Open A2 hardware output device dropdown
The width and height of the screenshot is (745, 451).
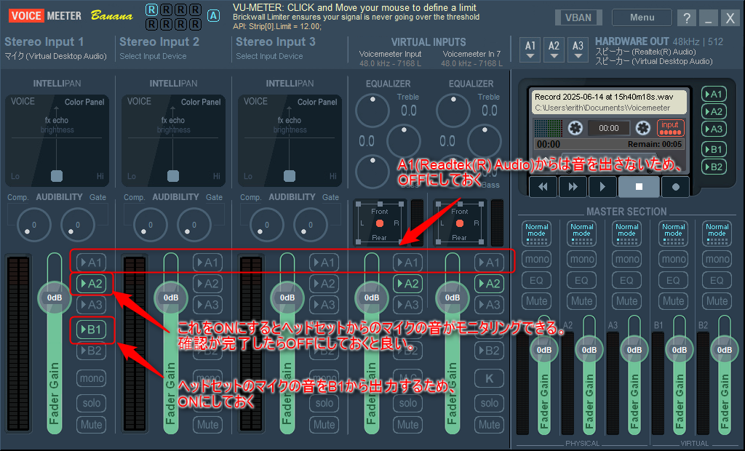[x=554, y=50]
